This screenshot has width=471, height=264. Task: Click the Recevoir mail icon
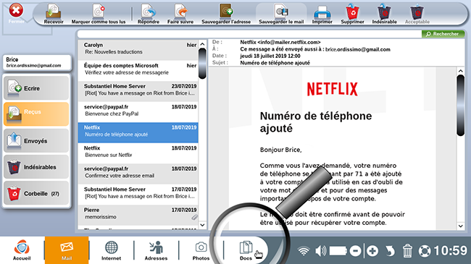pyautogui.click(x=54, y=14)
